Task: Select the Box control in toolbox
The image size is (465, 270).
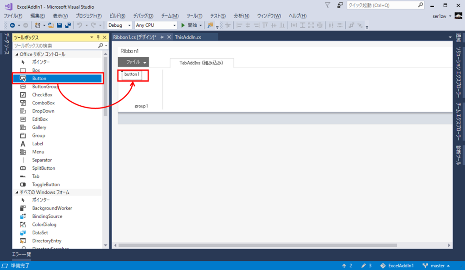Action: pos(57,70)
